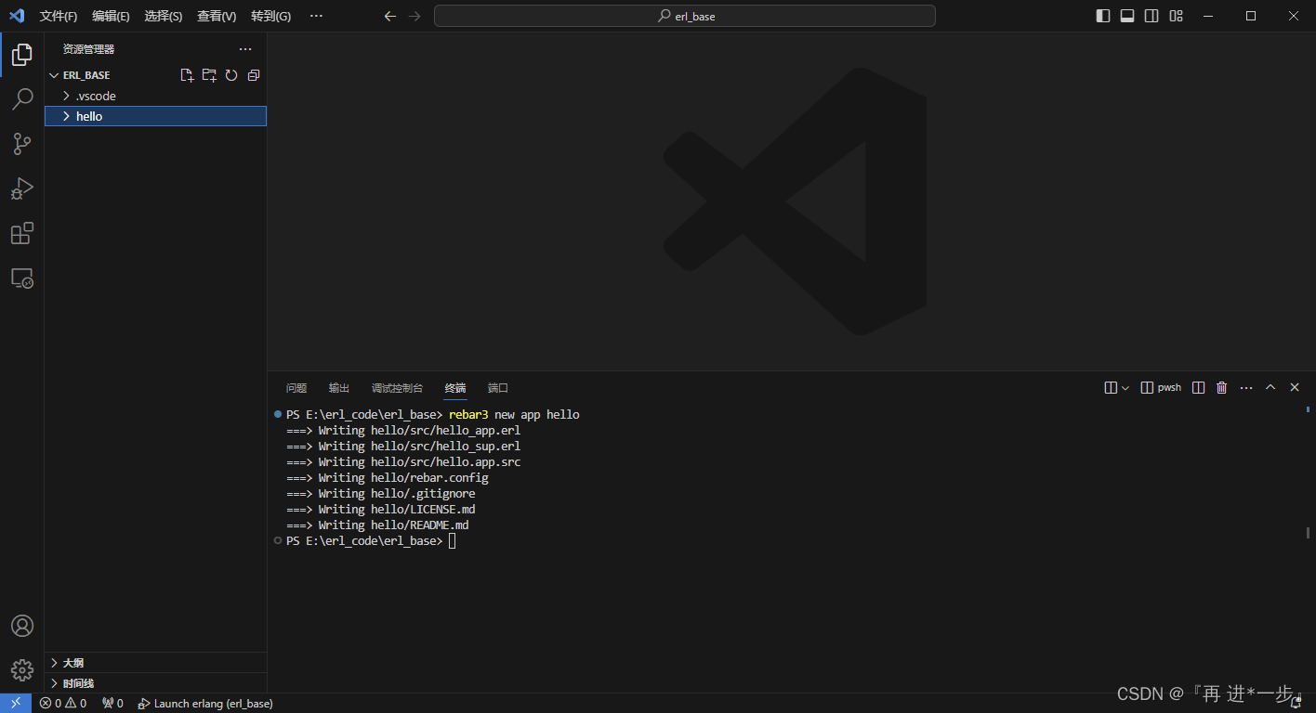Maximize the panel size with chevron up

[x=1270, y=388]
